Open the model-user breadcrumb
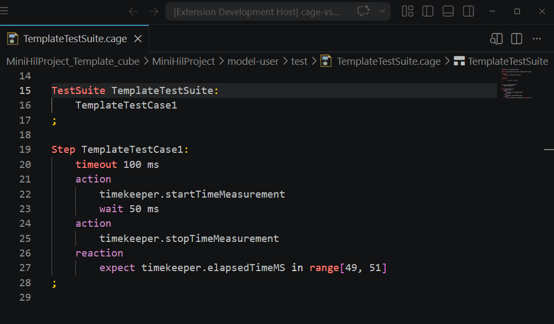This screenshot has width=554, height=324. [x=253, y=62]
